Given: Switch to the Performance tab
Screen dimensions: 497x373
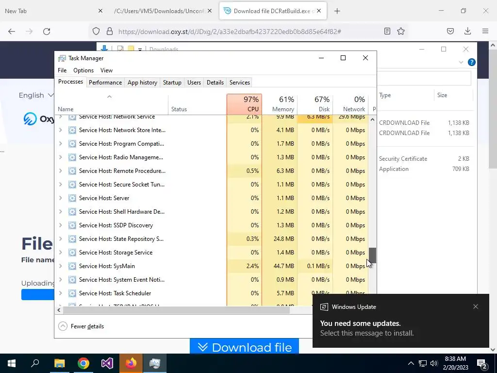Looking at the screenshot, I should pos(105,83).
